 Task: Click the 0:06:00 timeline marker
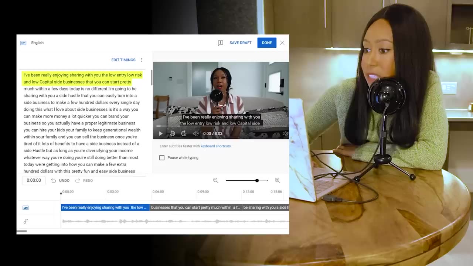158,192
